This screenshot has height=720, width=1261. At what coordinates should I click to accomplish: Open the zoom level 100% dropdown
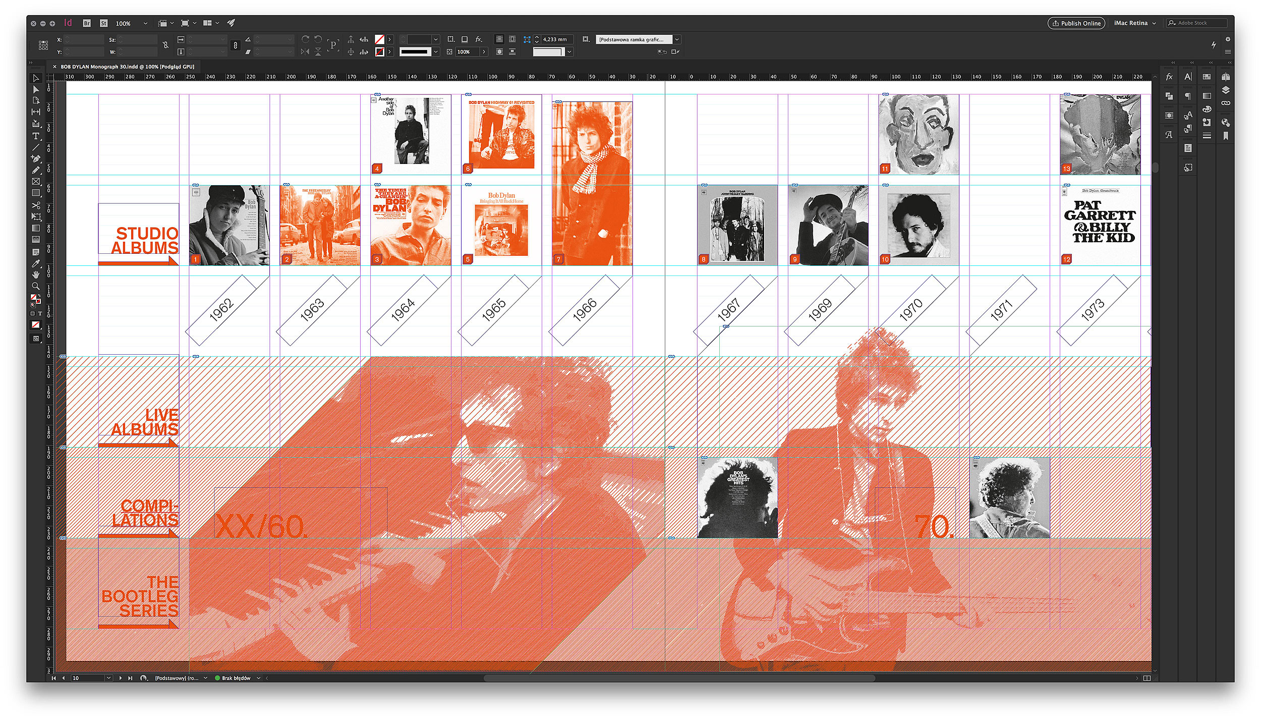[145, 23]
